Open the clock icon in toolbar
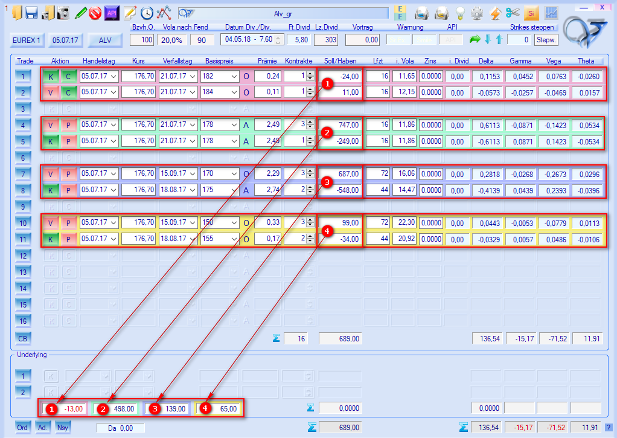The width and height of the screenshot is (617, 438). (147, 12)
